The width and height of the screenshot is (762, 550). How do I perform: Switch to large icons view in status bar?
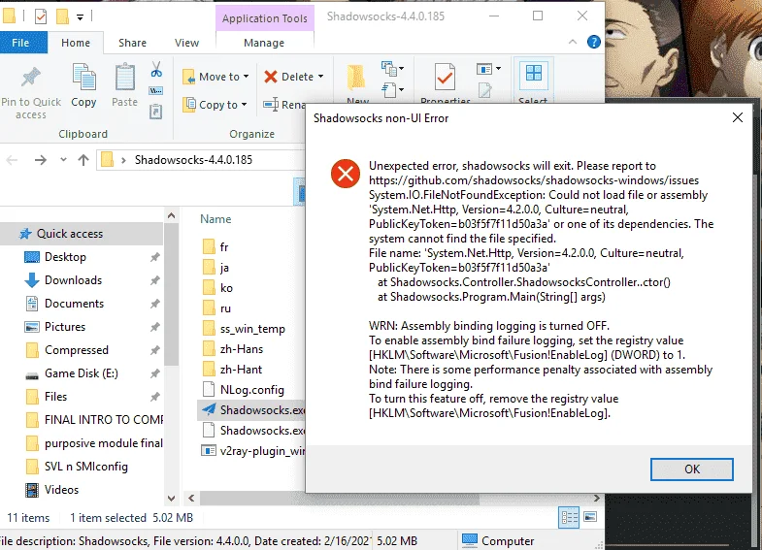[590, 517]
